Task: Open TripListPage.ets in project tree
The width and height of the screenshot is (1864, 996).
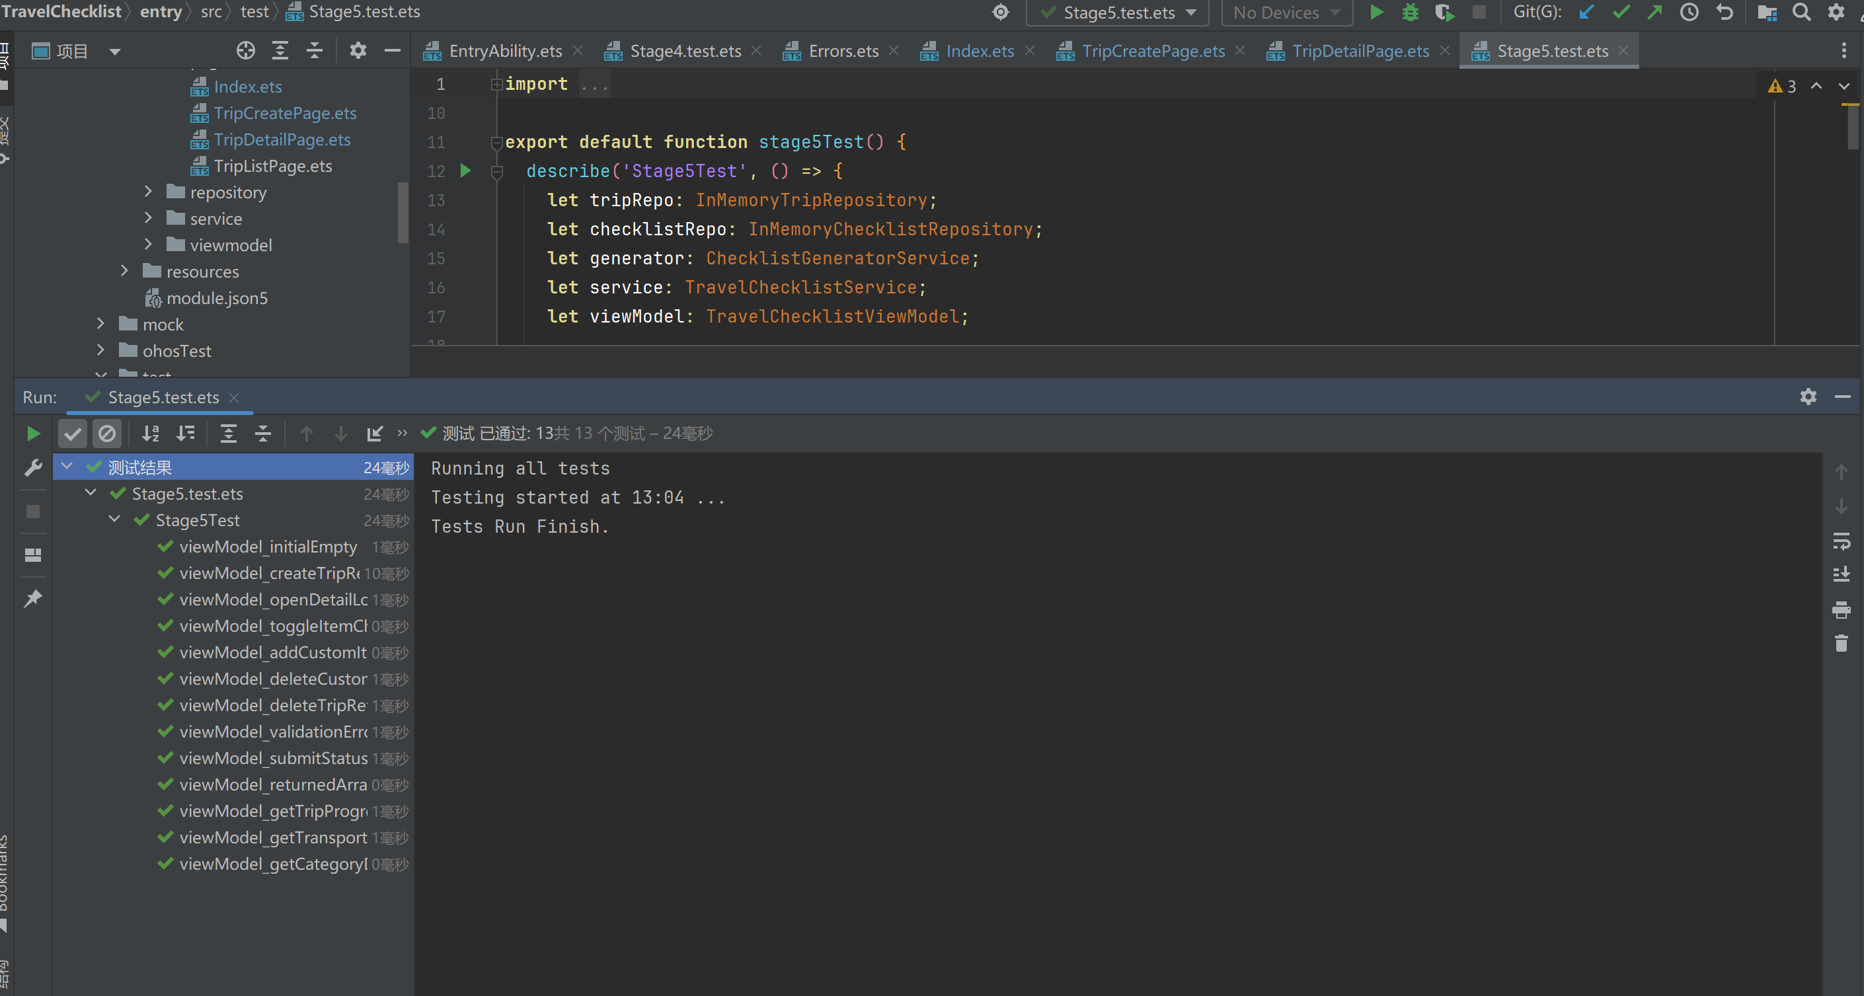Action: tap(273, 166)
